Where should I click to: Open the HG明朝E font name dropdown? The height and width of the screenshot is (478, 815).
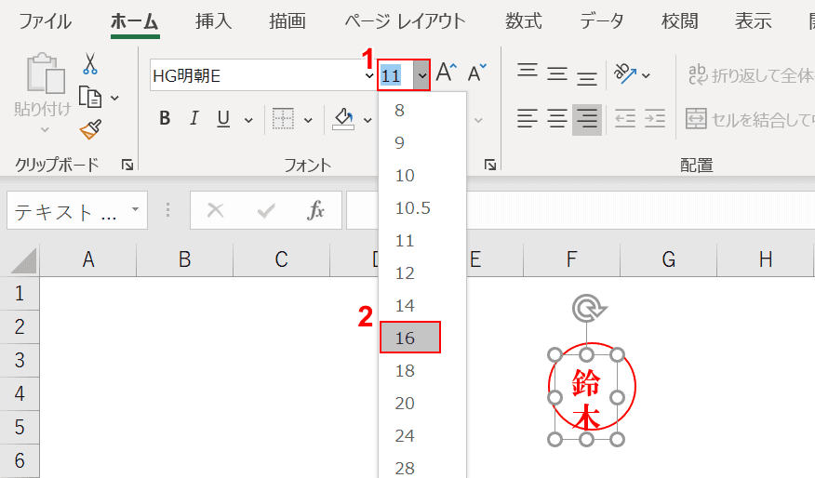click(x=369, y=75)
